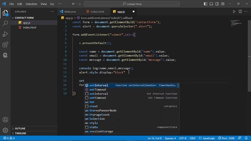This screenshot has width=251, height=141.
Task: Go back with the left arrow
Action: 73,4
